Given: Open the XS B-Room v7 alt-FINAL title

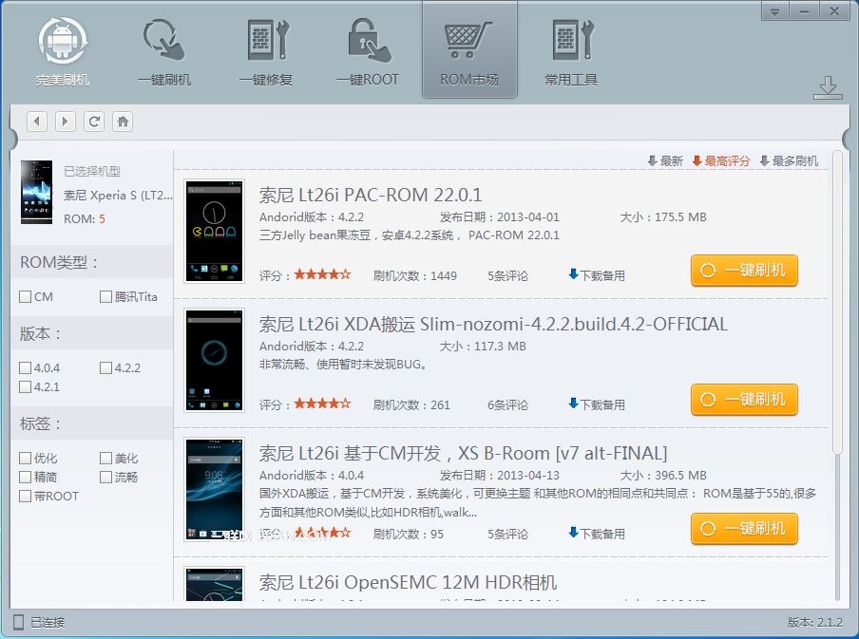Looking at the screenshot, I should (x=463, y=454).
